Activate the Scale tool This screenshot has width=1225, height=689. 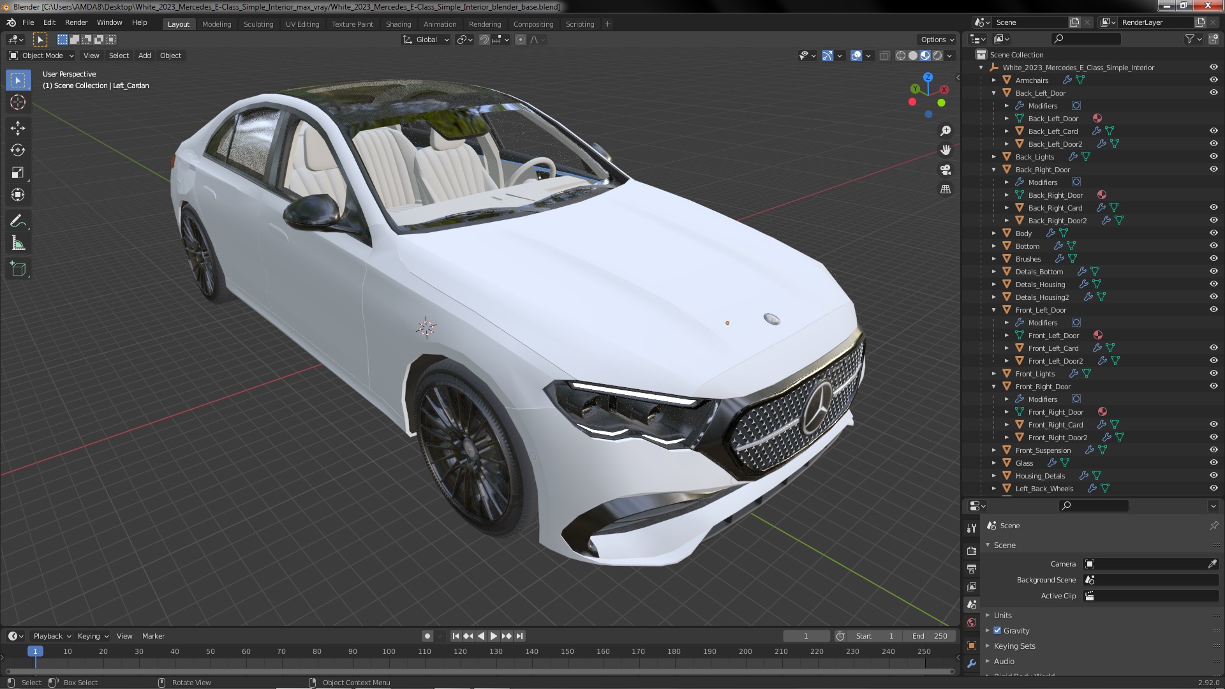click(18, 173)
